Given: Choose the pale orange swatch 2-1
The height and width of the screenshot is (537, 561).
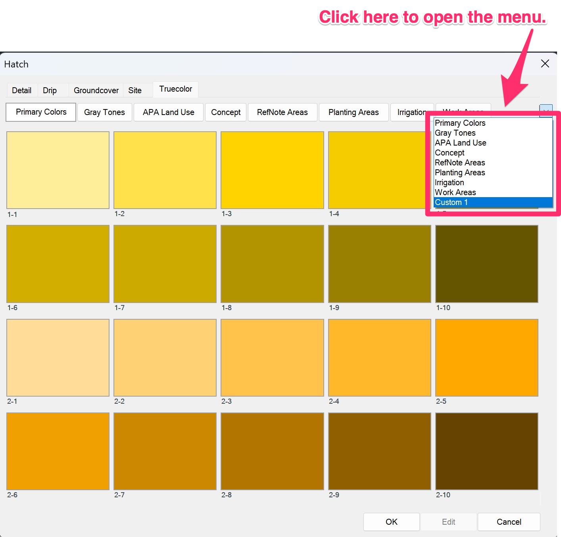Looking at the screenshot, I should 58,357.
